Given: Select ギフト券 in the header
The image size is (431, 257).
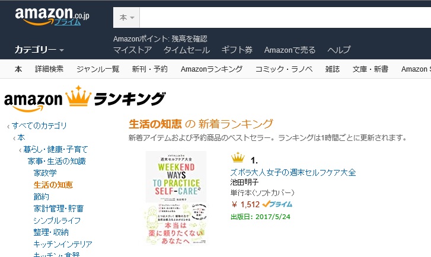Looking at the screenshot, I should pyautogui.click(x=237, y=50).
